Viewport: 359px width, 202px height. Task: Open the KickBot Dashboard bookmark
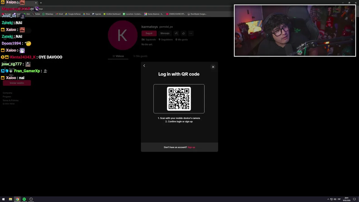(112, 14)
